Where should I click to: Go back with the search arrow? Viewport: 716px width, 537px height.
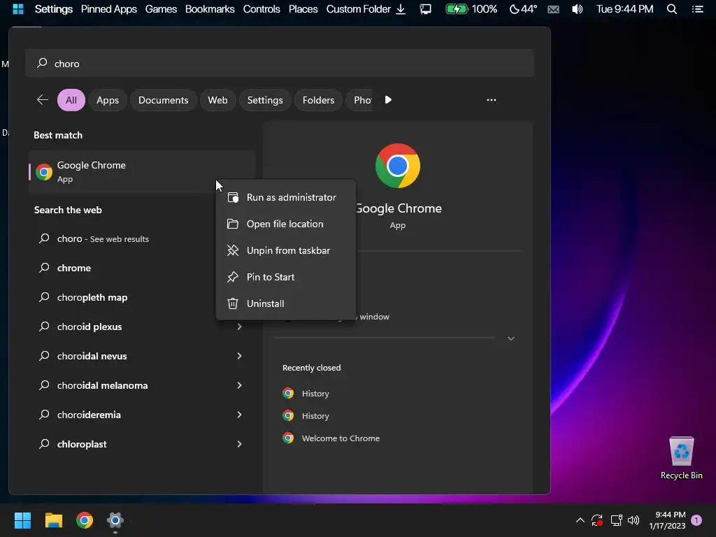point(43,99)
